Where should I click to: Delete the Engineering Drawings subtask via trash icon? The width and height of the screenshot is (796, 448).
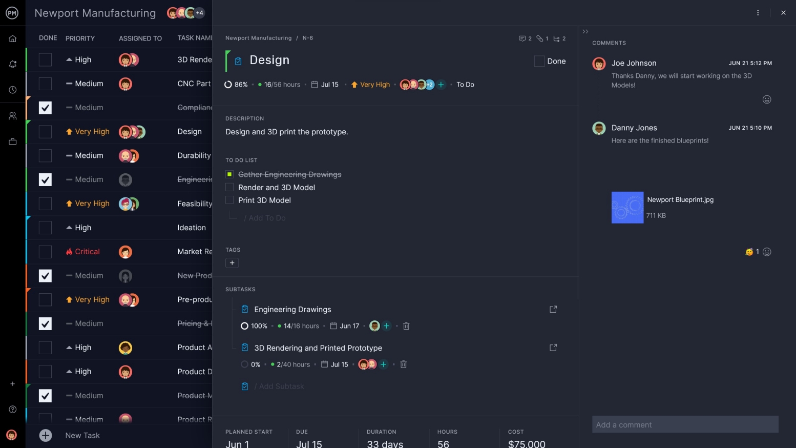point(406,325)
